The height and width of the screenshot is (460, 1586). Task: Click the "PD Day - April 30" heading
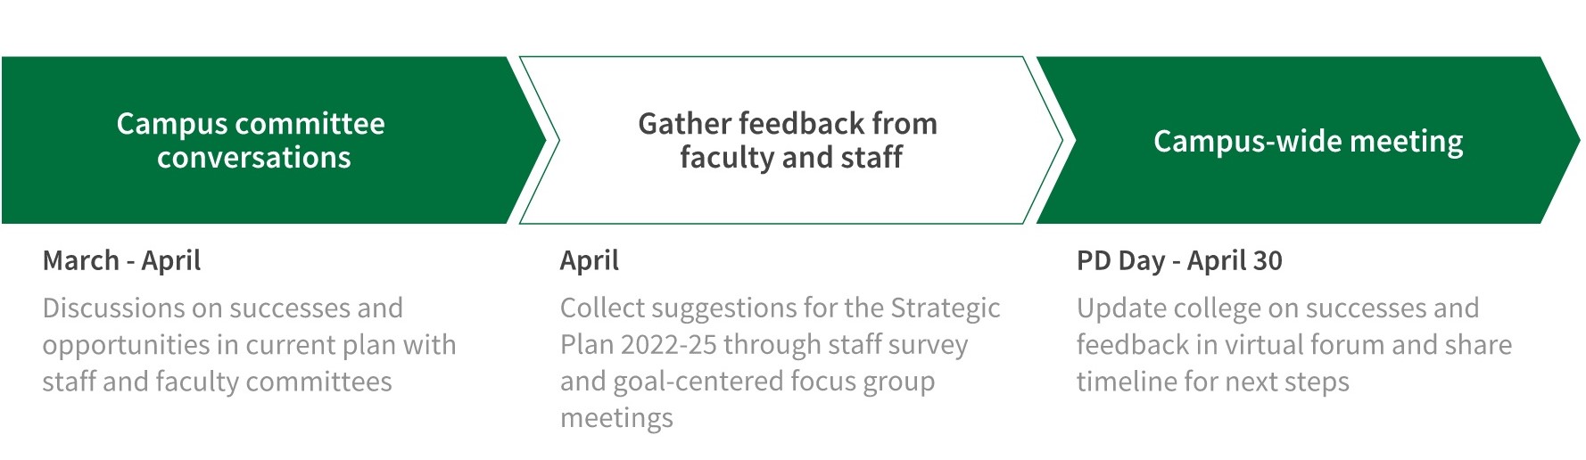click(1178, 260)
